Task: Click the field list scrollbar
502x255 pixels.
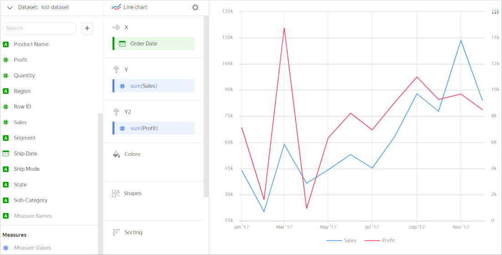Action: (x=100, y=182)
